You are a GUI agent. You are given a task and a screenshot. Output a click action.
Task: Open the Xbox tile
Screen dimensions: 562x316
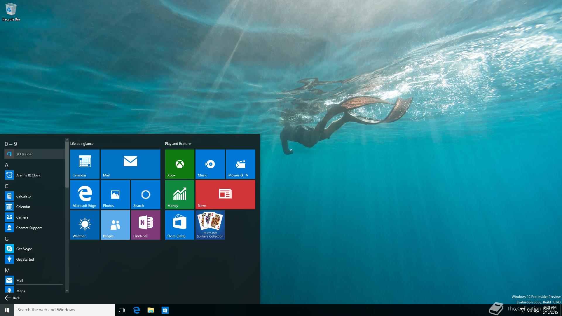[x=179, y=164]
